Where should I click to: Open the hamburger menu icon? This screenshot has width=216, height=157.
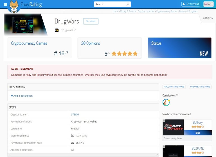5,5
